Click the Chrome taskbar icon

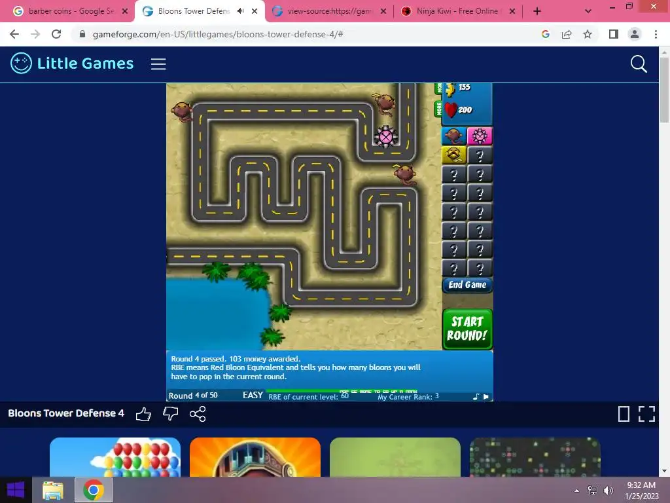(94, 490)
